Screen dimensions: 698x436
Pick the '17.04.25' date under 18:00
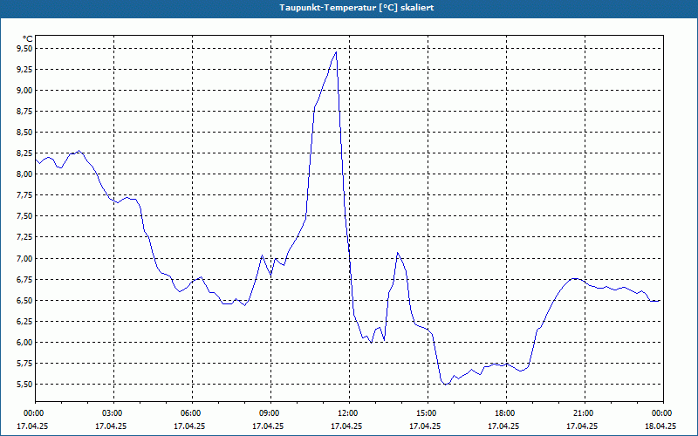(x=503, y=426)
